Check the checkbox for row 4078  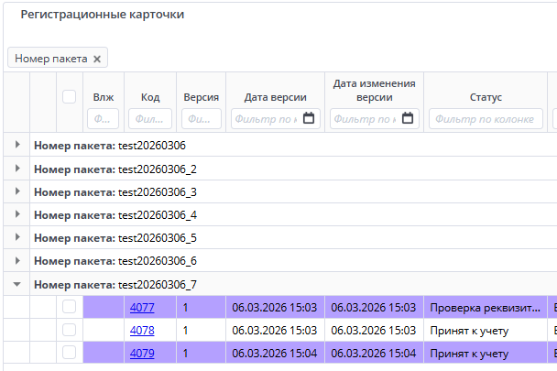(69, 330)
